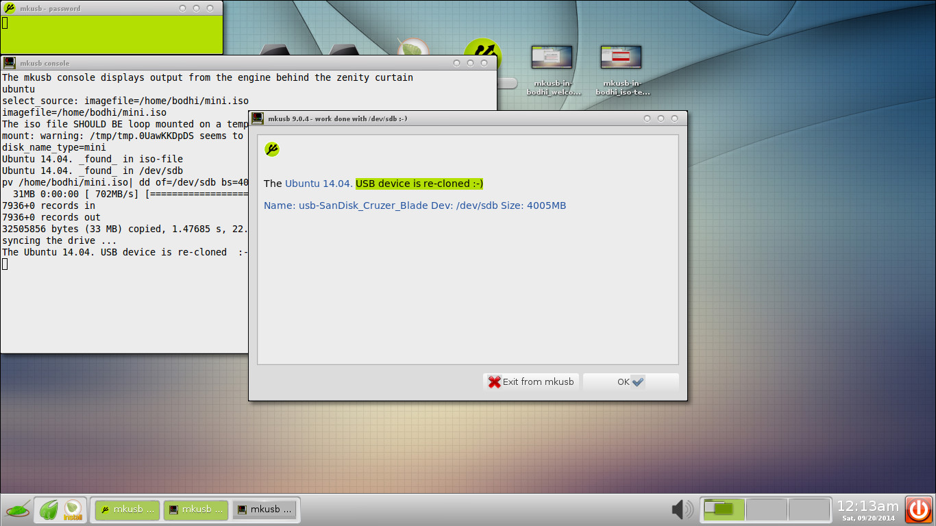936x526 pixels.
Task: Select the third, gray mkusb taskbar item
Action: point(264,510)
